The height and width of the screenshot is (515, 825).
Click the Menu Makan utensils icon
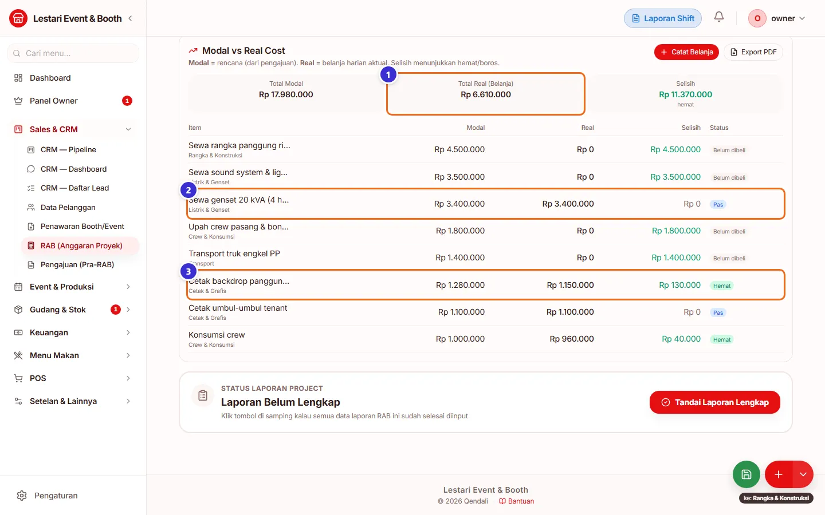click(x=18, y=355)
